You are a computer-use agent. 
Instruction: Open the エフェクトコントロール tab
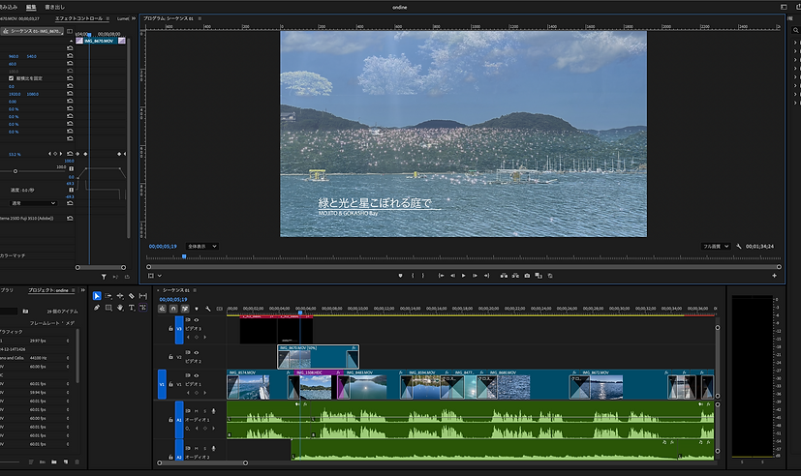78,18
